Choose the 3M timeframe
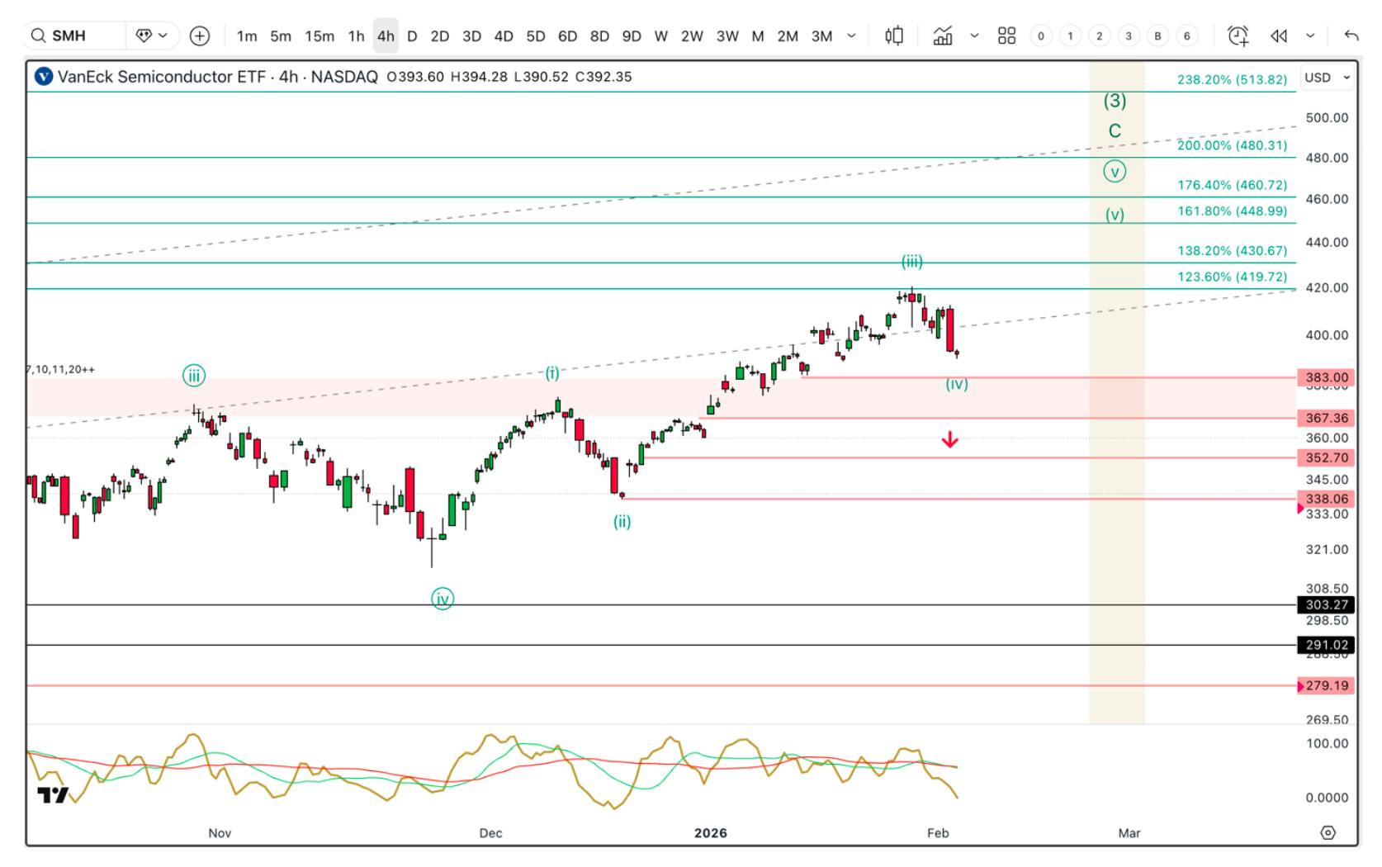The image size is (1382, 867). click(x=821, y=36)
